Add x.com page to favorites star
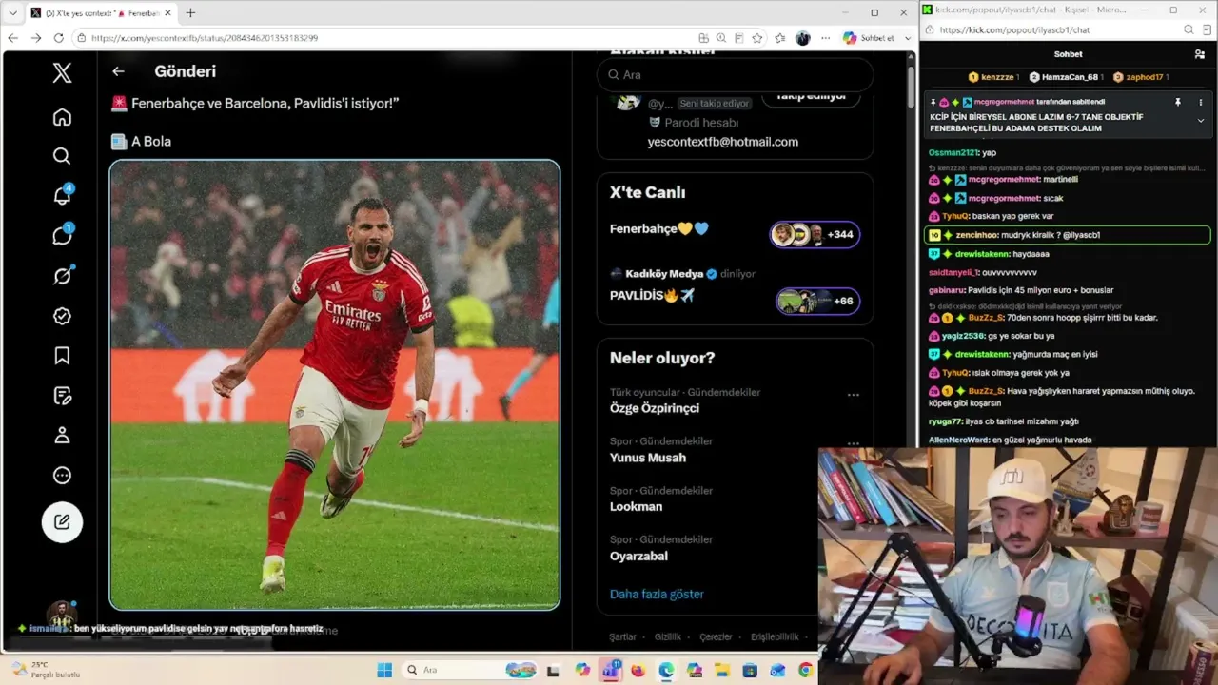1218x685 pixels. point(757,38)
